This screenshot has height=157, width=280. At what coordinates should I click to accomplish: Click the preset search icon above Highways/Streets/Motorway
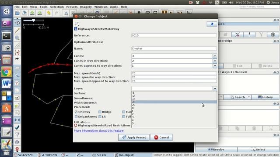[x=77, y=24]
